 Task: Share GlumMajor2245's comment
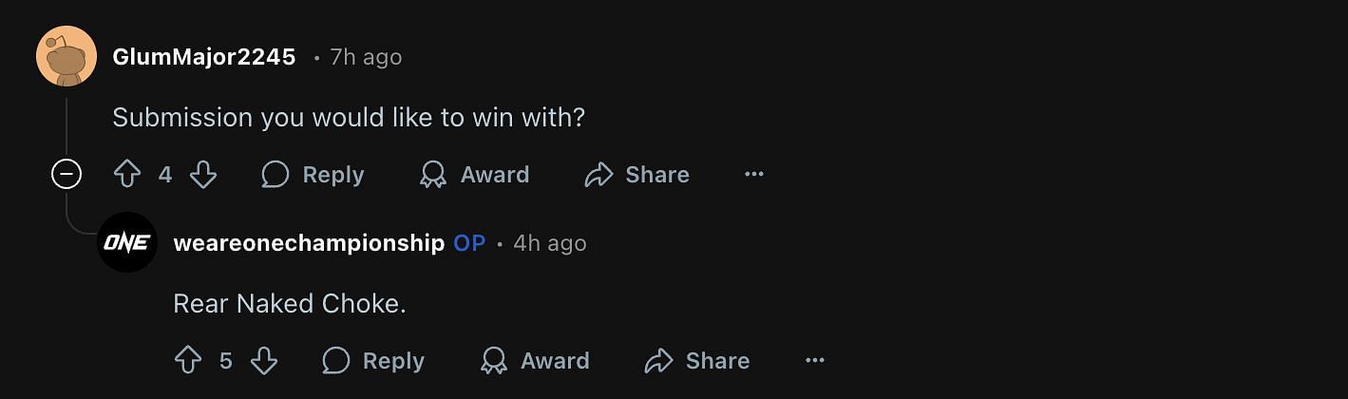click(637, 175)
